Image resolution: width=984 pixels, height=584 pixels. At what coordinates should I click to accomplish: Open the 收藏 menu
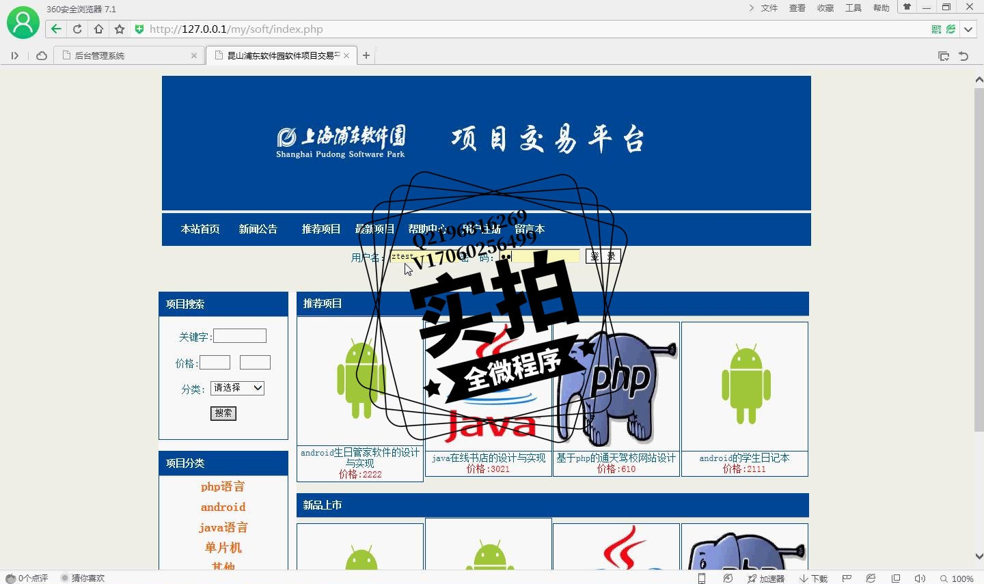pyautogui.click(x=825, y=8)
